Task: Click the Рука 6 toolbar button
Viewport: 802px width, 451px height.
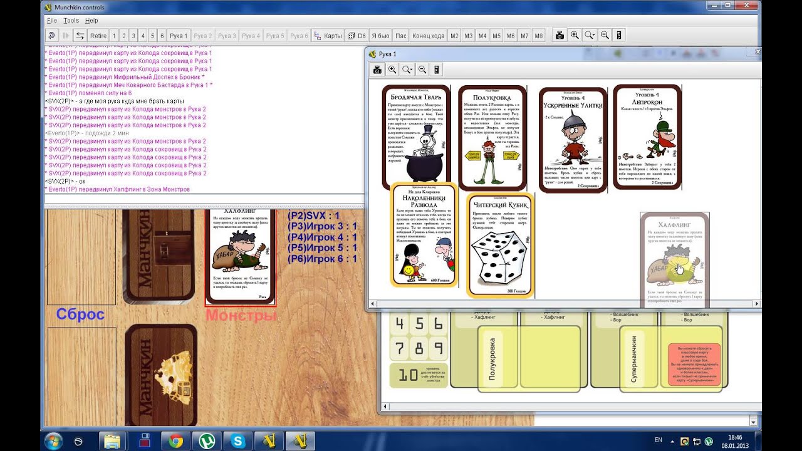Action: [x=299, y=36]
